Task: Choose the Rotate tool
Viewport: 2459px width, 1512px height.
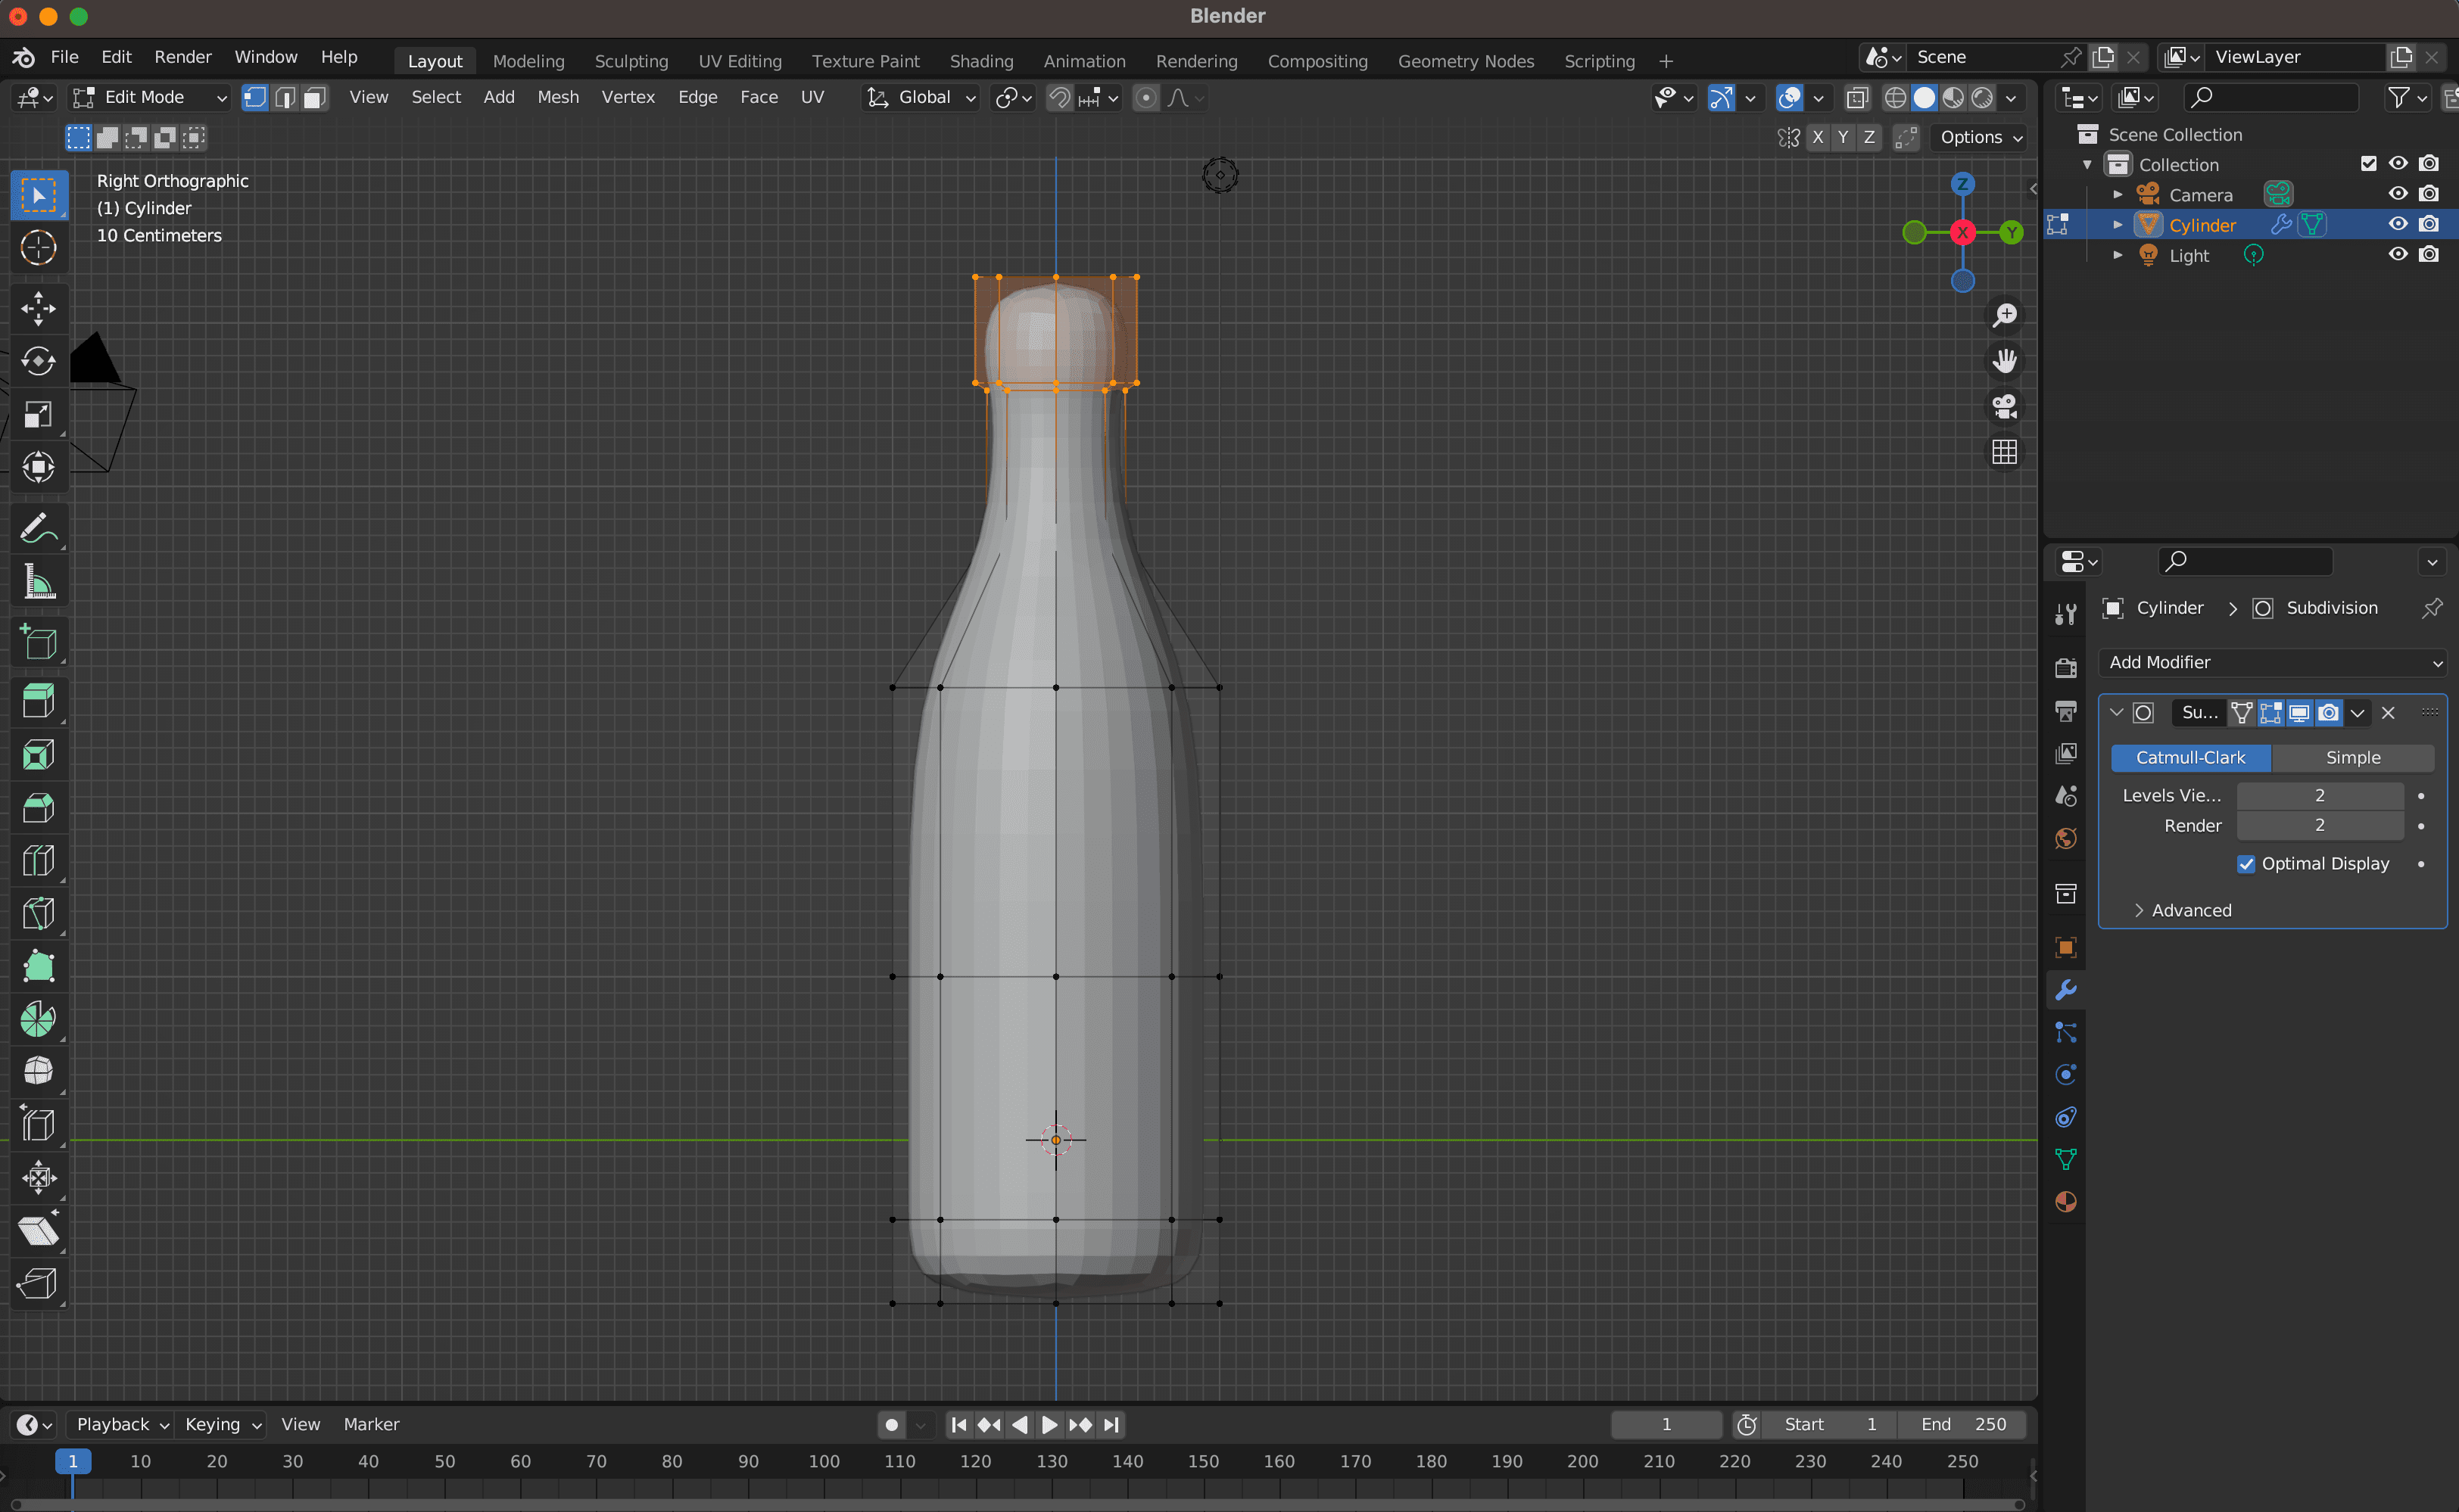Action: pyautogui.click(x=39, y=361)
